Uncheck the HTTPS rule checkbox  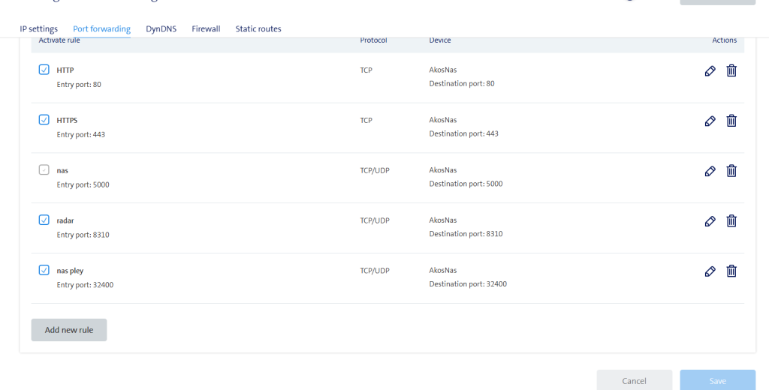tap(44, 120)
